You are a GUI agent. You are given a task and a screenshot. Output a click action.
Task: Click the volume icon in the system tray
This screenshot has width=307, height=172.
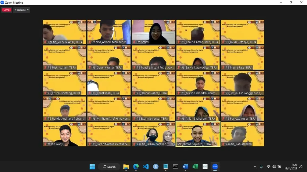coord(274,166)
